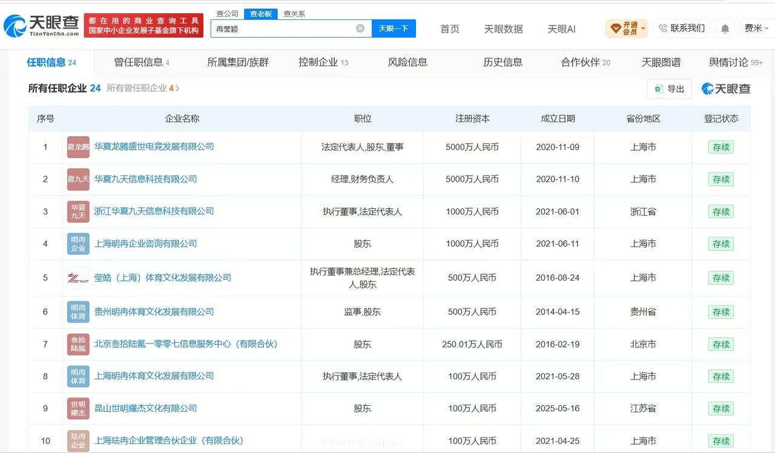Select the 查老板 search tab

coord(261,13)
